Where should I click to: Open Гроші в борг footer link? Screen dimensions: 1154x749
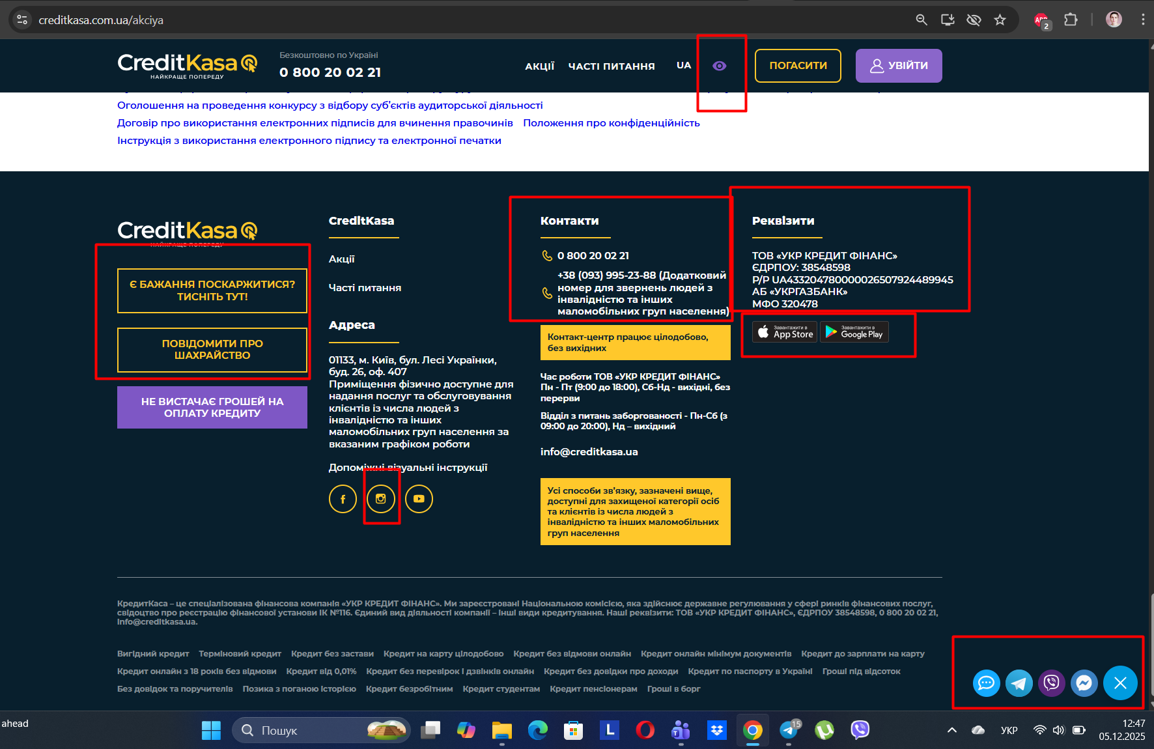(674, 689)
